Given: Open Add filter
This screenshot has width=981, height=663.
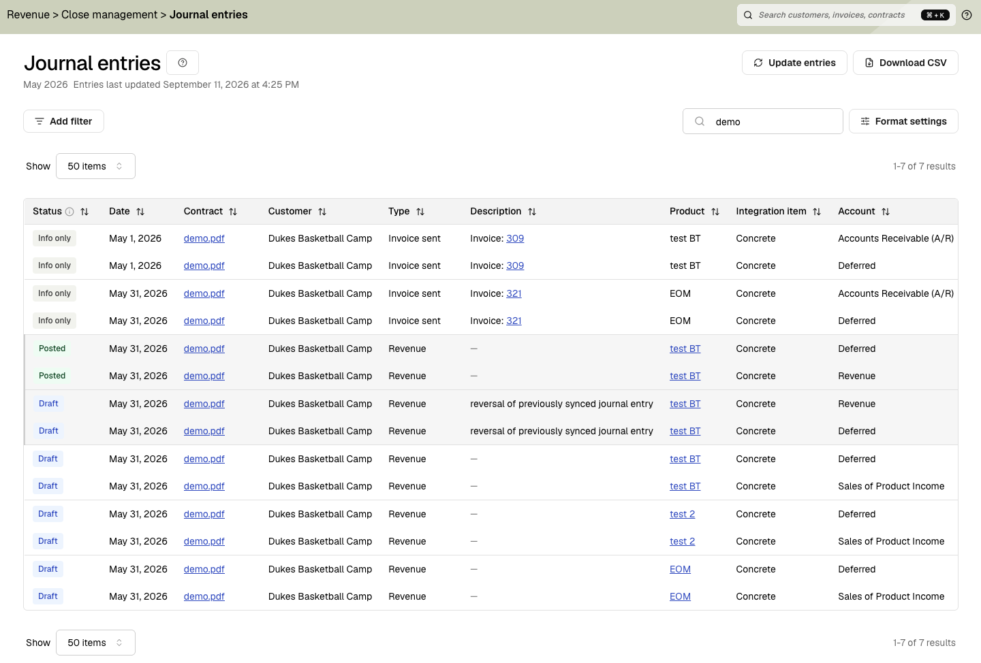Looking at the screenshot, I should tap(63, 121).
